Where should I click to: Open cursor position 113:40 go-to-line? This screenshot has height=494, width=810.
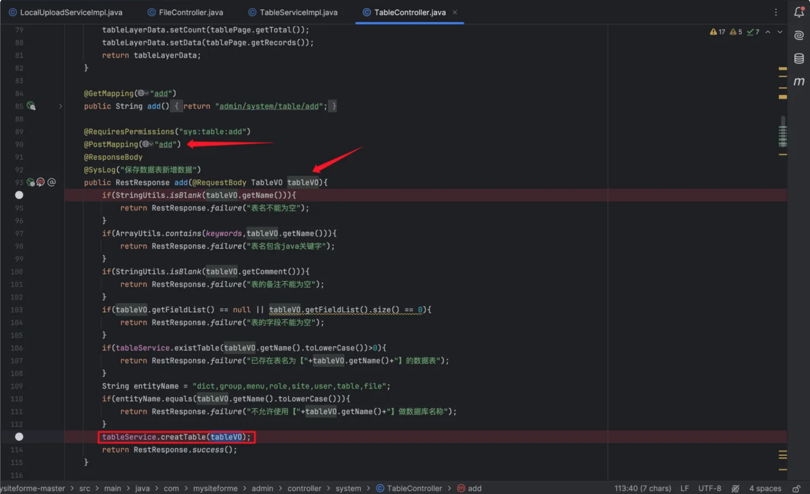642,488
